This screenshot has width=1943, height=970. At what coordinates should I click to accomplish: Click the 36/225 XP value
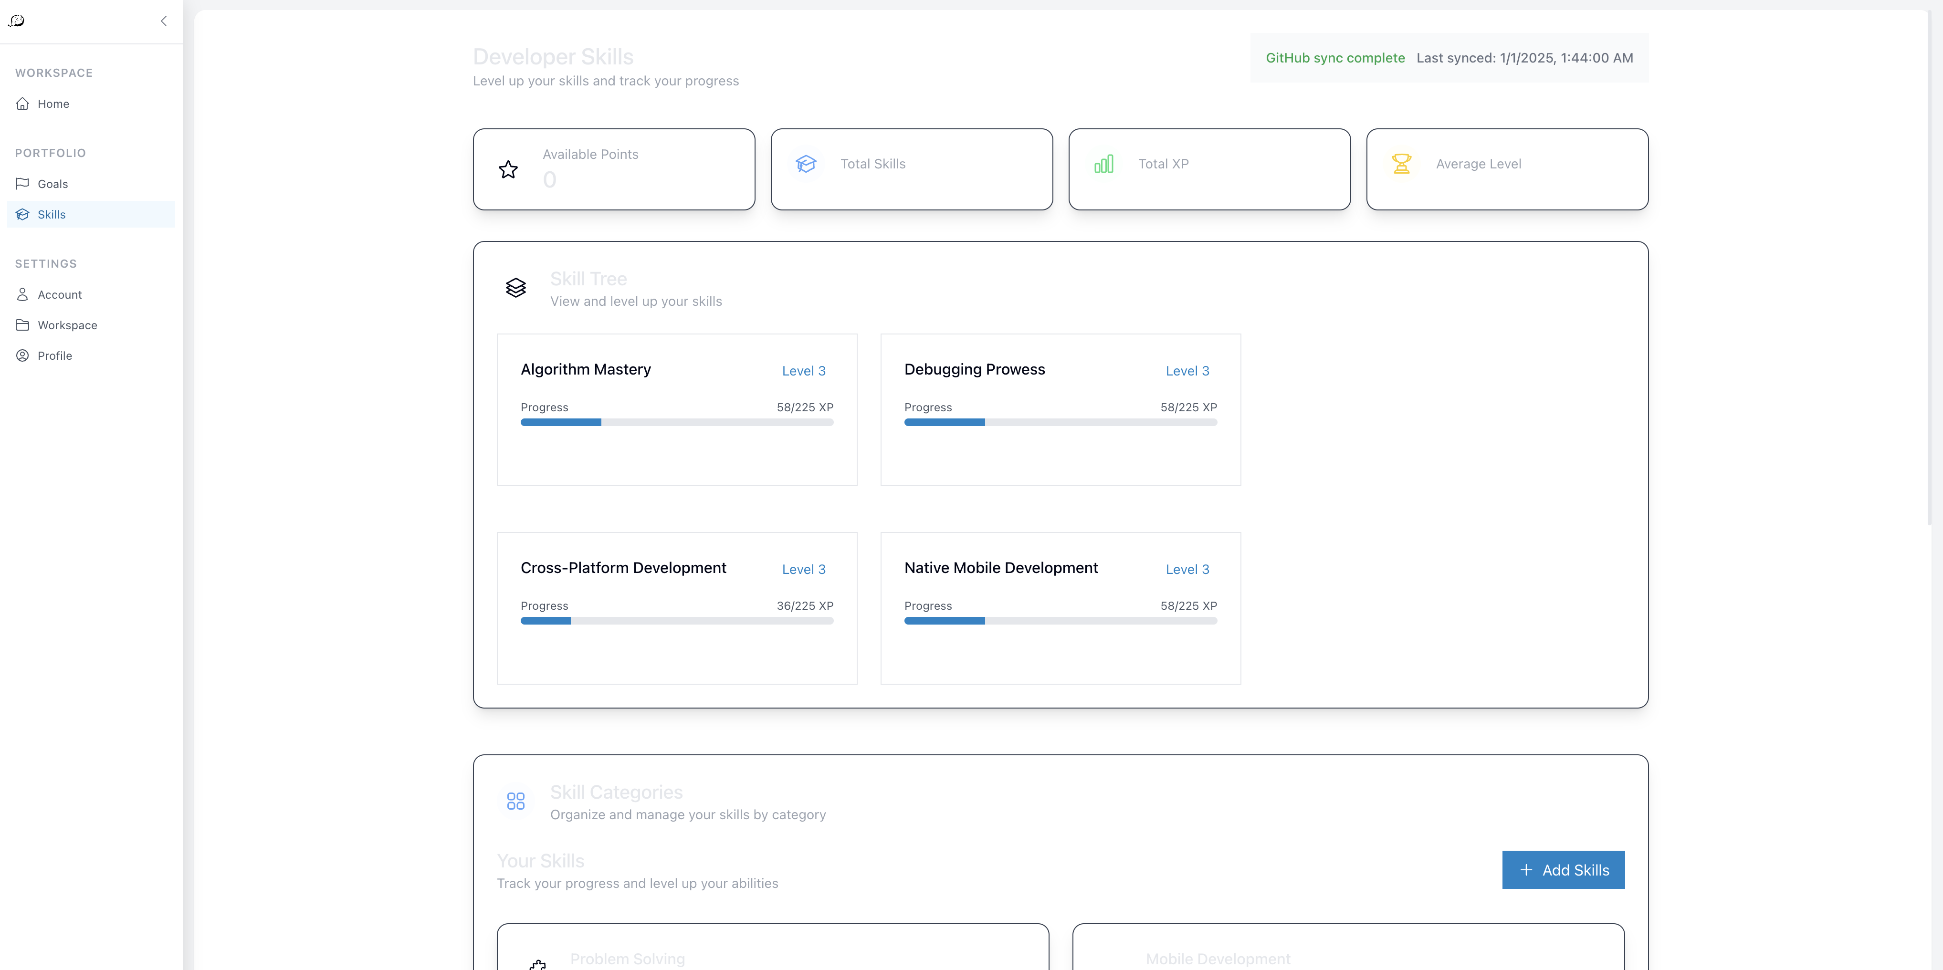(805, 605)
